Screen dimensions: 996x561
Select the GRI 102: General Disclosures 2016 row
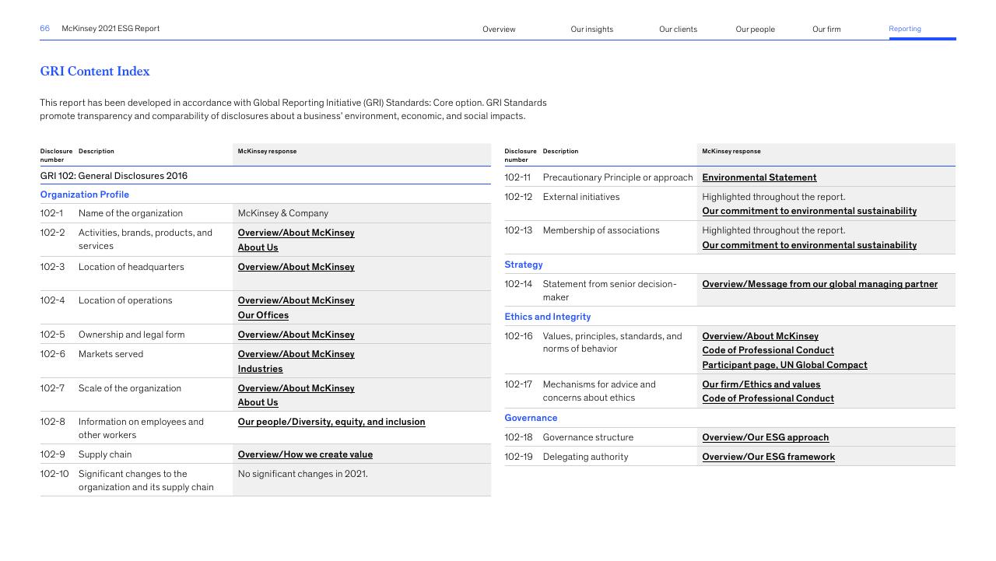[x=265, y=176]
